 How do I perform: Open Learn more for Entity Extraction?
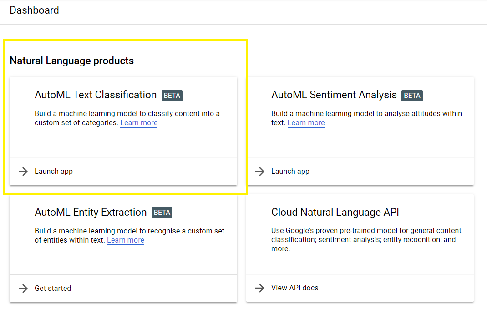125,240
